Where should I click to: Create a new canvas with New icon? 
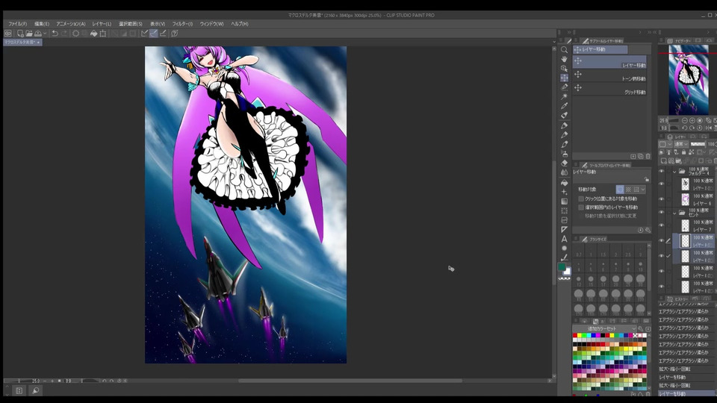20,34
